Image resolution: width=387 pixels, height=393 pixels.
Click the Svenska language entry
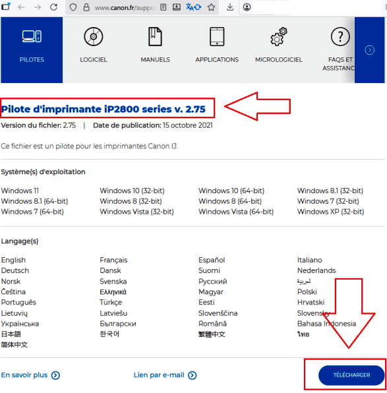113,281
